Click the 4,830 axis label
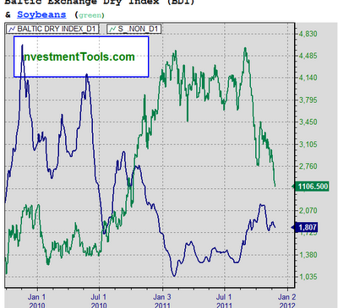The image size is (338, 308). [x=308, y=34]
